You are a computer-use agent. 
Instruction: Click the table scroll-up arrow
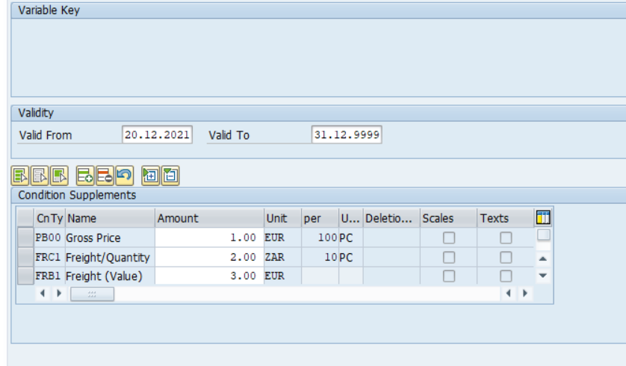[x=543, y=258]
